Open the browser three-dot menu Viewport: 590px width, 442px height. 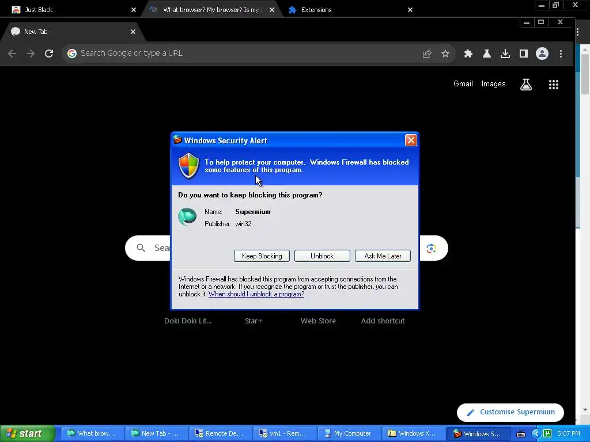point(561,54)
